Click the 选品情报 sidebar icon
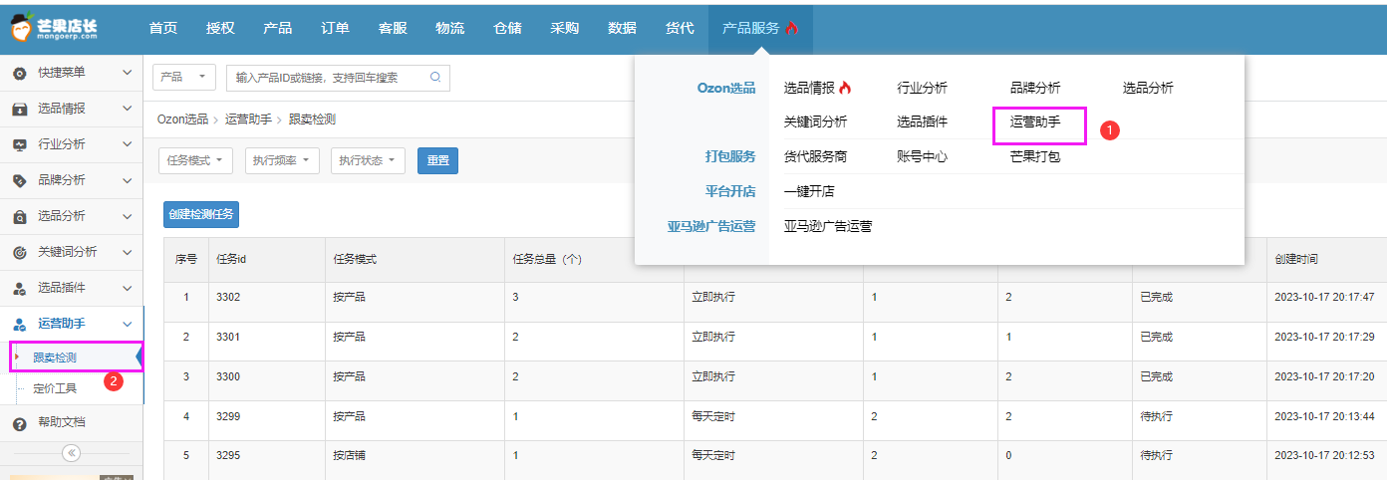Image resolution: width=1387 pixels, height=480 pixels. coord(19,109)
